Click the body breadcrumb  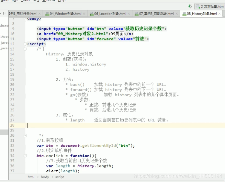[45, 177]
